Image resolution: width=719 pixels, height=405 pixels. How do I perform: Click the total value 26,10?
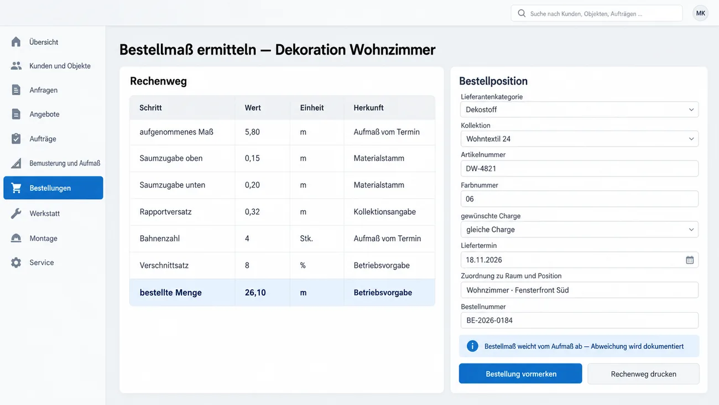[255, 293]
